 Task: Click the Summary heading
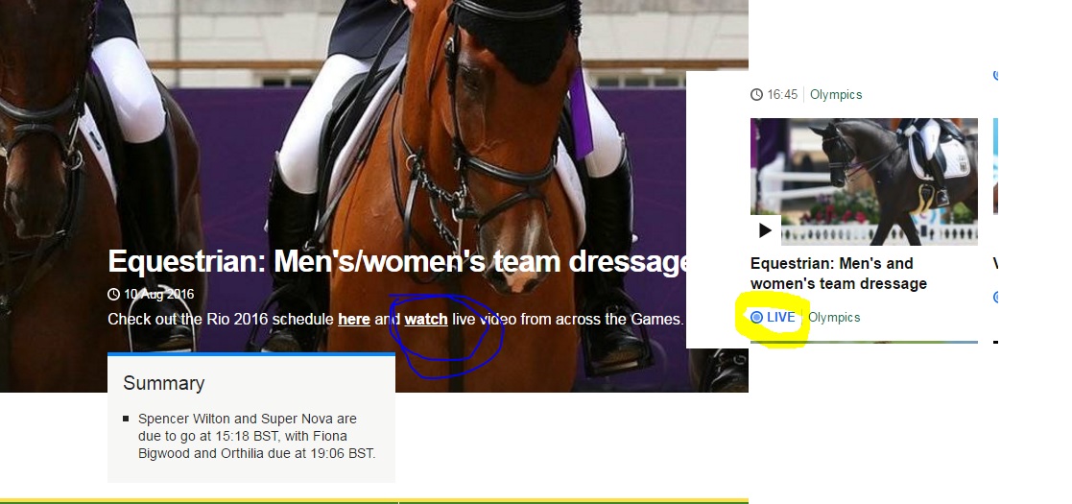point(163,383)
